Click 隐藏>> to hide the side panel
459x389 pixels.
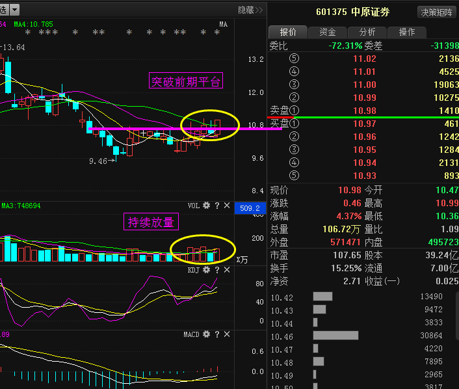250,10
